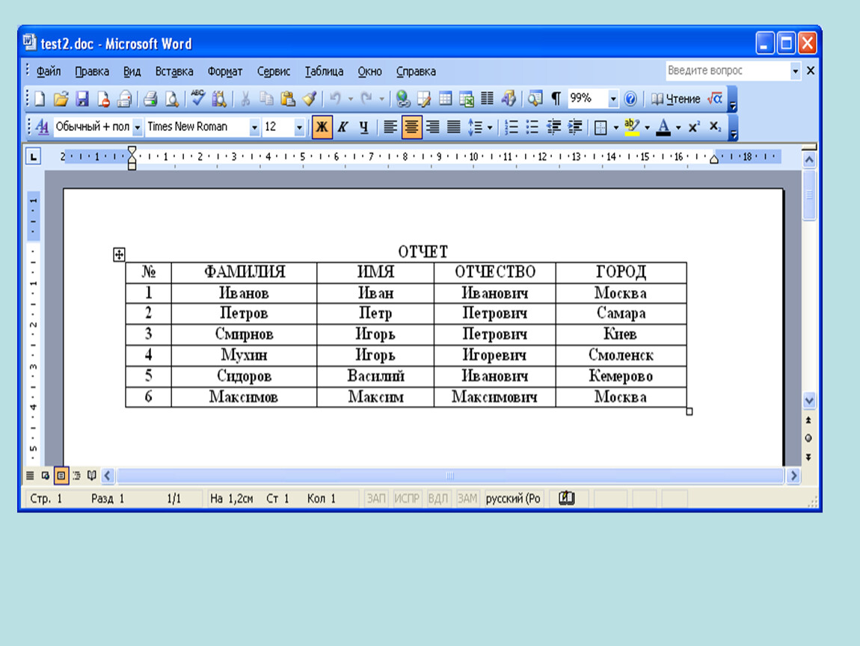The width and height of the screenshot is (860, 646).
Task: Open the Document Map pane
Action: 535,99
